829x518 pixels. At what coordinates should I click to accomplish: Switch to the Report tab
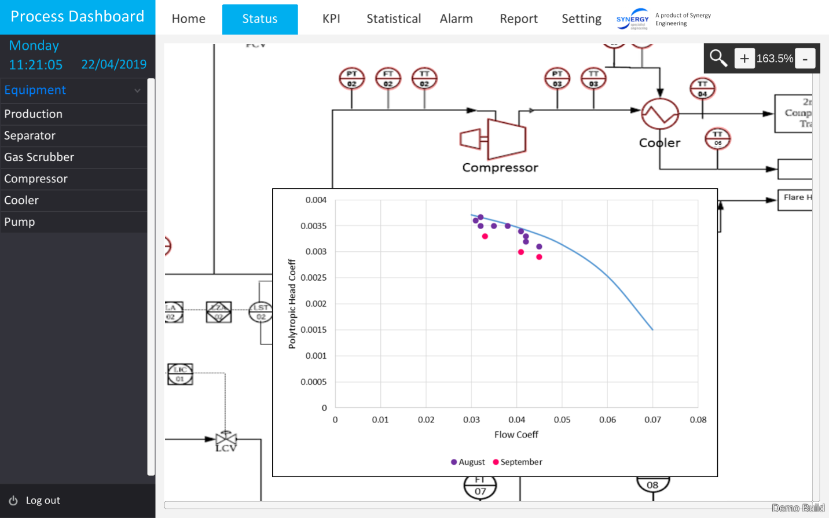point(519,19)
